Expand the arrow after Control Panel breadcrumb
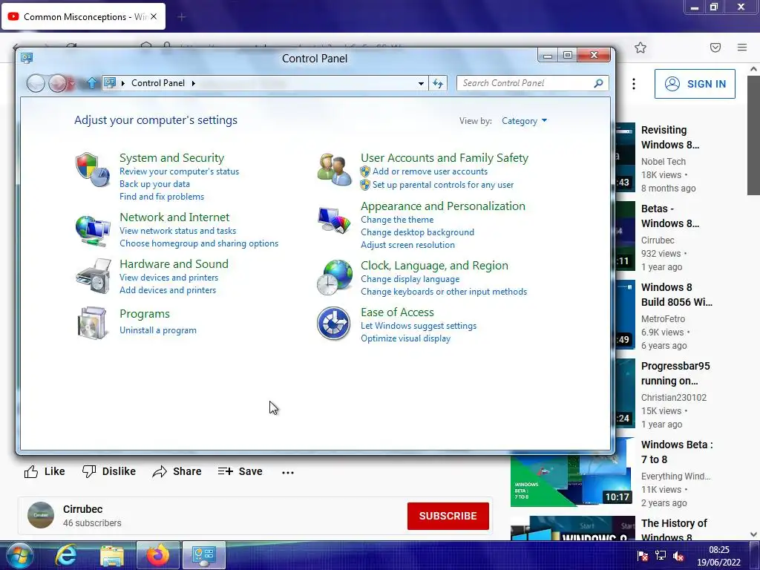 point(194,83)
